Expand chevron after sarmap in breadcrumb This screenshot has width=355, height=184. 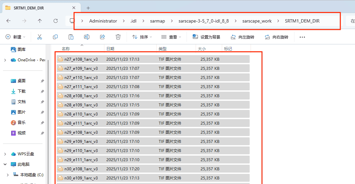172,21
